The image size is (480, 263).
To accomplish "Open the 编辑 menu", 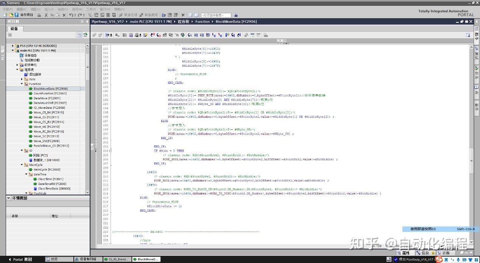I will [21, 9].
